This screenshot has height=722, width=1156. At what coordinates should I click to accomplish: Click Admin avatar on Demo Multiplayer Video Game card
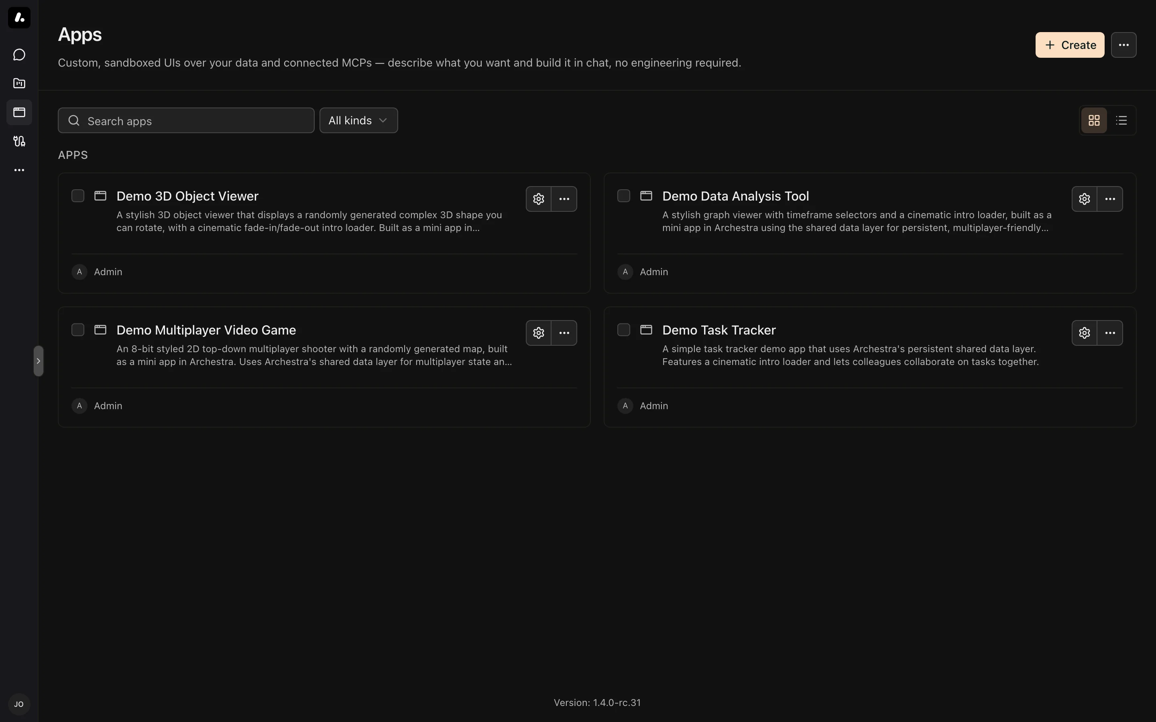[x=79, y=406]
